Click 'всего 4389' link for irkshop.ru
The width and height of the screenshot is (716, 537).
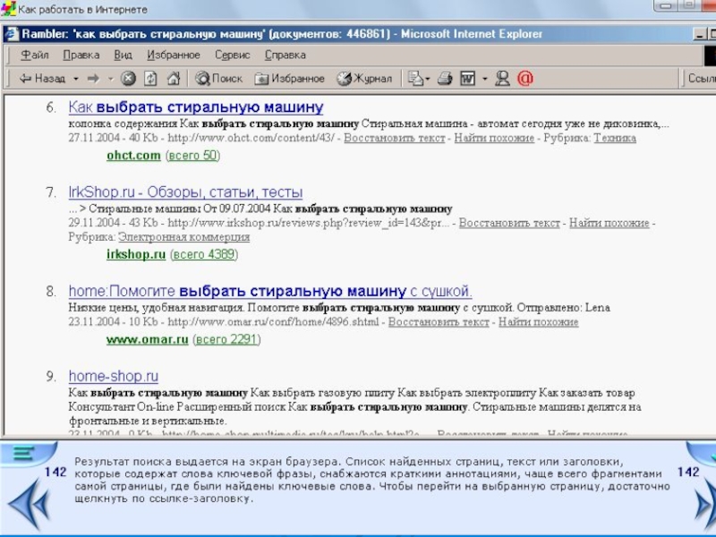point(204,254)
